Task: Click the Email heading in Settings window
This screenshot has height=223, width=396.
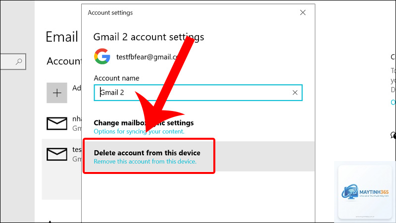Action: [x=62, y=37]
